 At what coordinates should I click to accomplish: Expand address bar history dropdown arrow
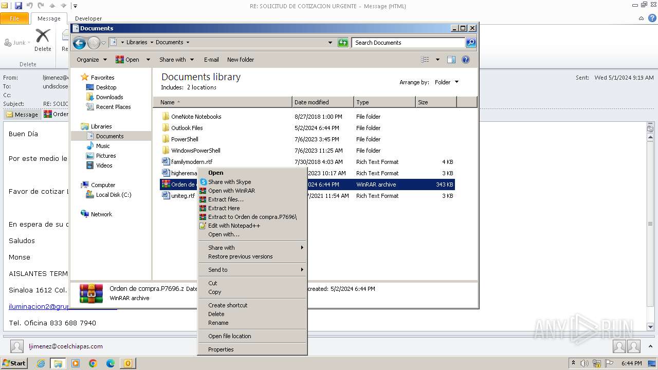[x=330, y=43]
